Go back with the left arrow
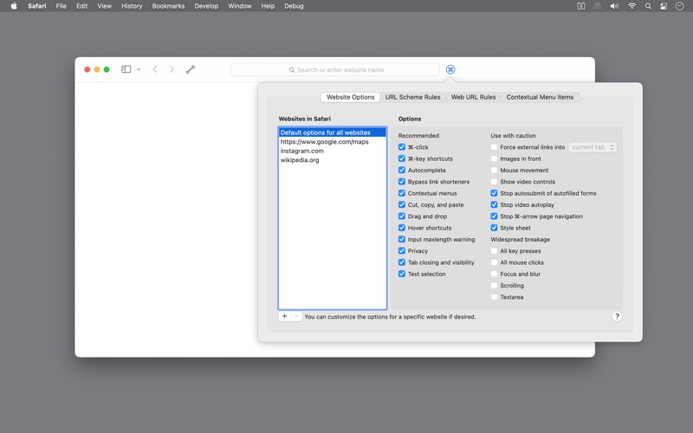693x433 pixels. point(155,69)
